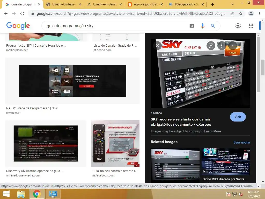Open the preview image's three-dot options

(x=222, y=46)
